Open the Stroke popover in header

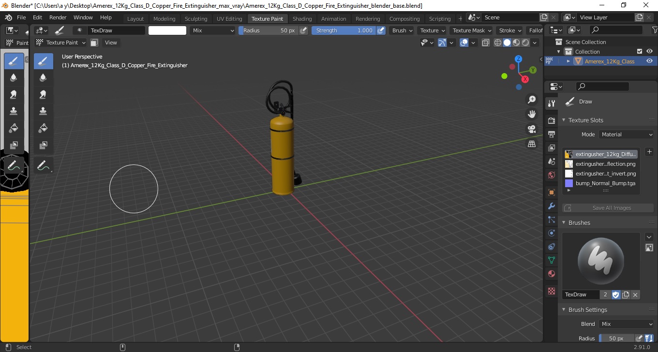pyautogui.click(x=510, y=30)
